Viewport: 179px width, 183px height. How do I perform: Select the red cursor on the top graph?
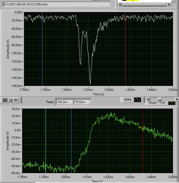click(x=126, y=49)
